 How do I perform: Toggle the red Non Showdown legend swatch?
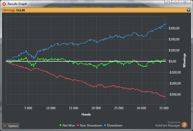[78, 125]
